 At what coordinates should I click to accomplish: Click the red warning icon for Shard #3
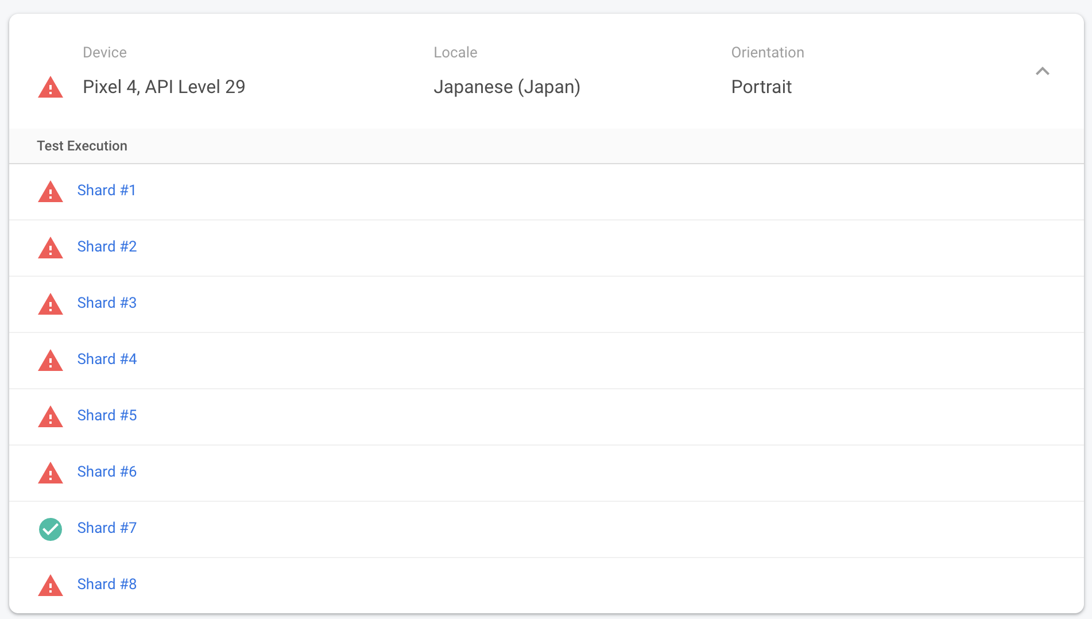51,304
